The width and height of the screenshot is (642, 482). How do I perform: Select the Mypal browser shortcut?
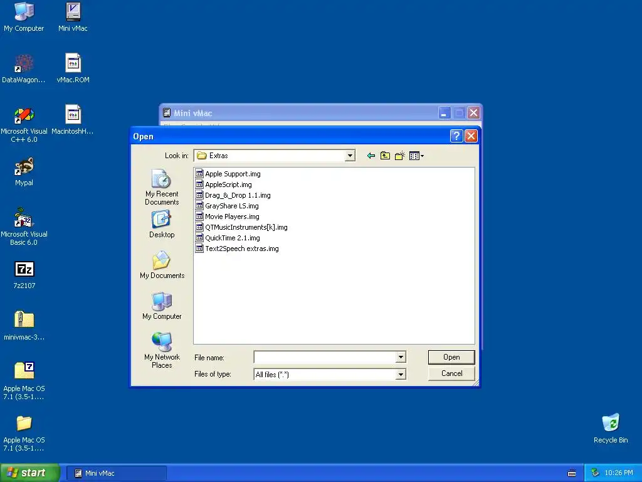(x=24, y=171)
